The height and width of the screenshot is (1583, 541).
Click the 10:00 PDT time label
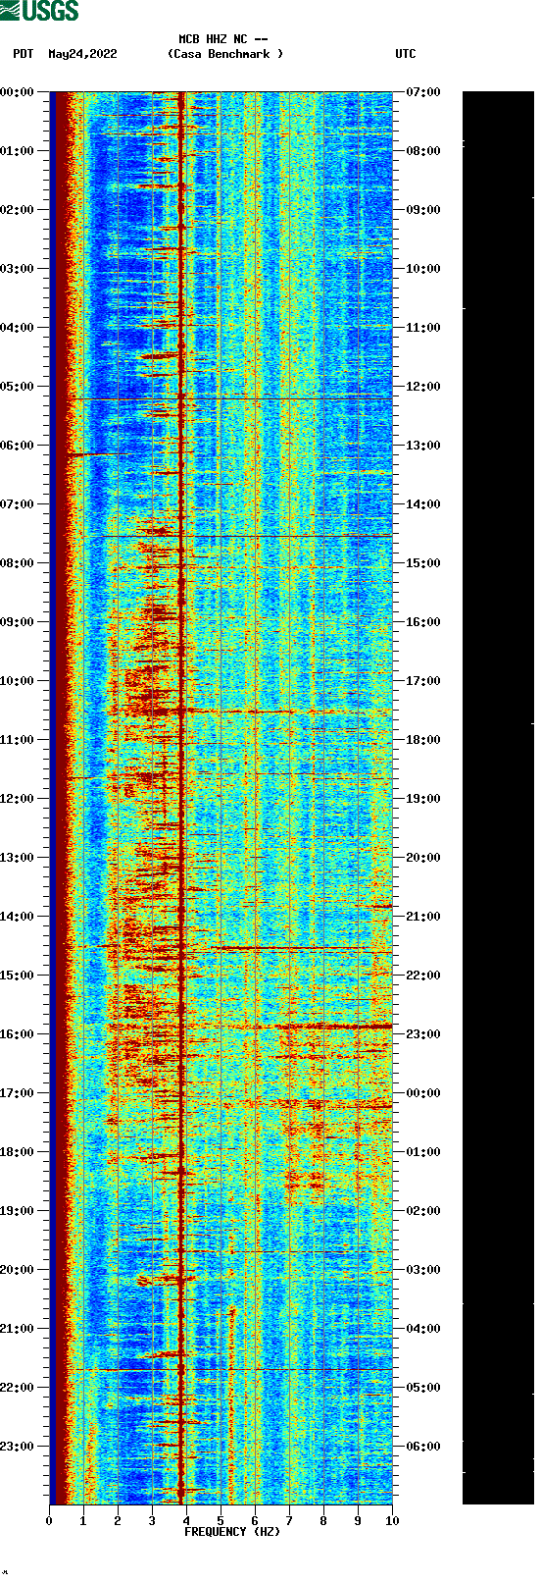[x=17, y=681]
